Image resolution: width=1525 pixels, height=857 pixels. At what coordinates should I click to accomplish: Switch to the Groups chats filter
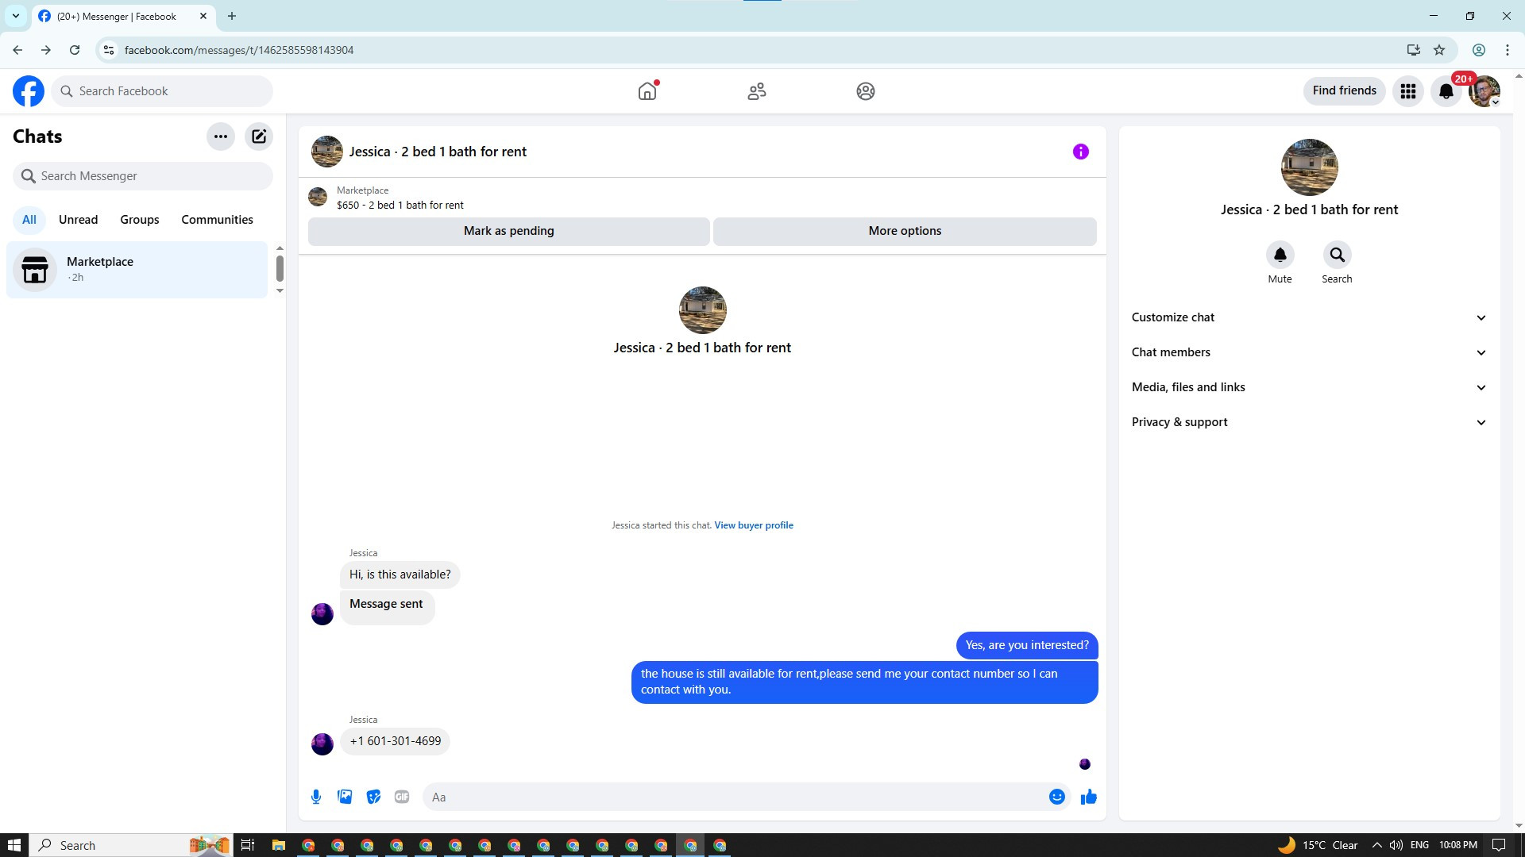pos(140,220)
